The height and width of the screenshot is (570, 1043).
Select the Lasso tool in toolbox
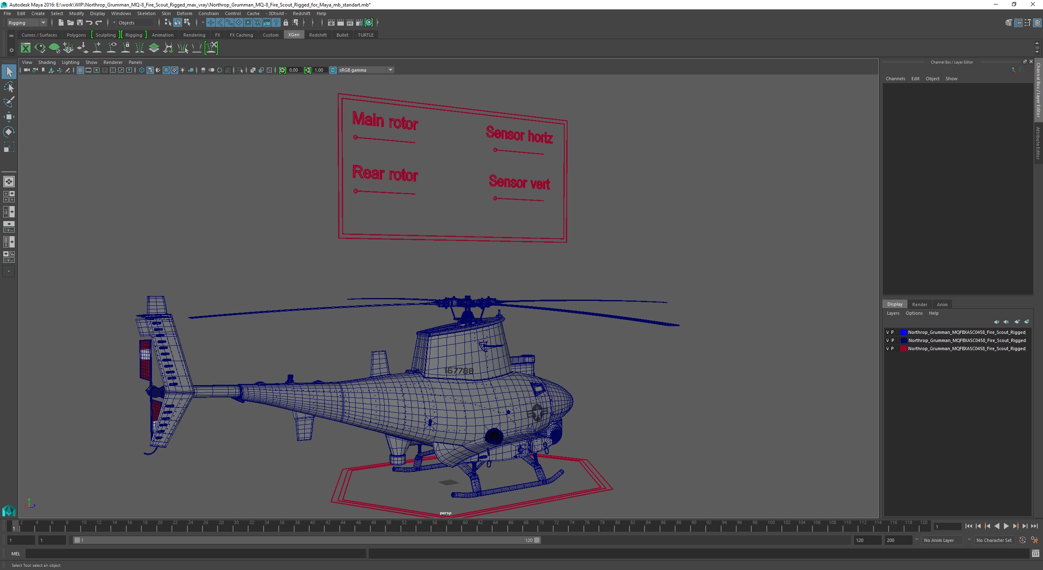pyautogui.click(x=9, y=87)
